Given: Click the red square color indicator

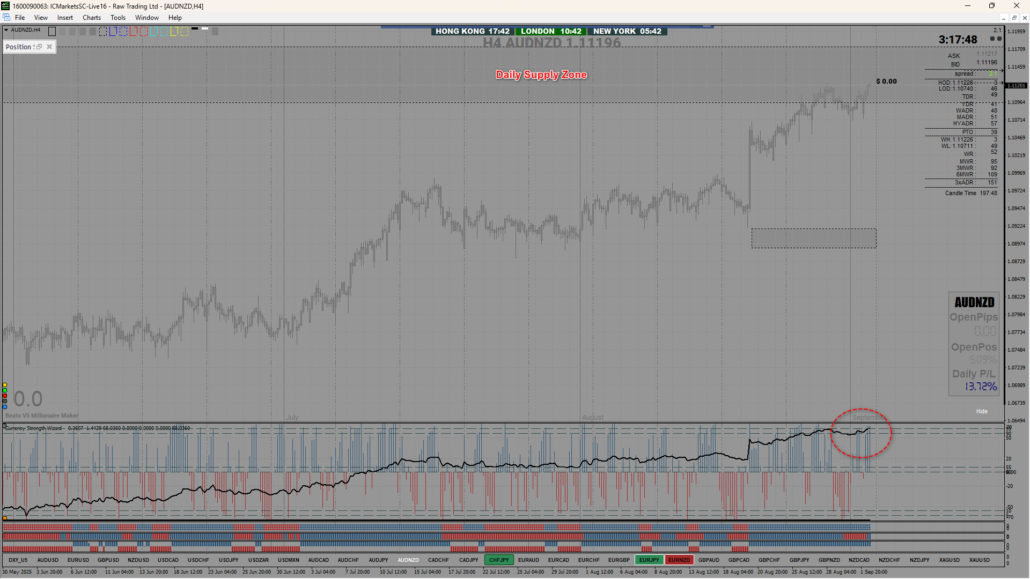Looking at the screenshot, I should tap(5, 396).
